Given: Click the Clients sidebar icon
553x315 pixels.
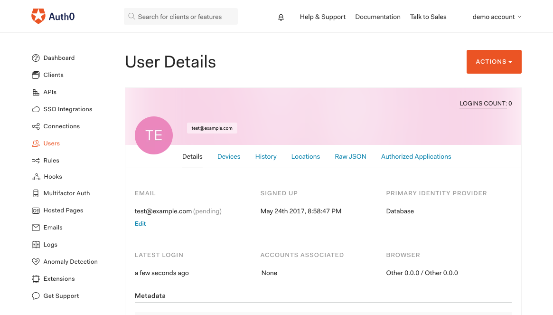Looking at the screenshot, I should tap(36, 75).
